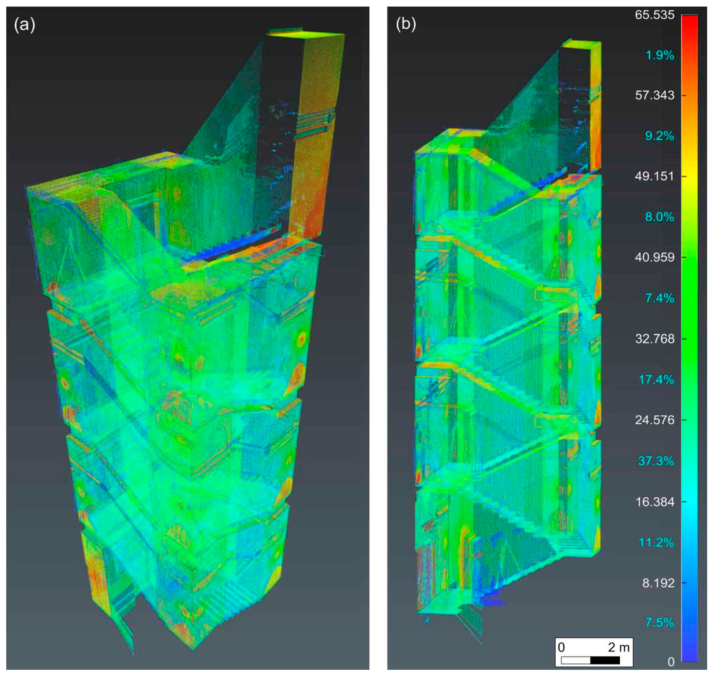Screen dimensions: 714x677
Task: Click the panel (b) label
Action: [x=406, y=25]
